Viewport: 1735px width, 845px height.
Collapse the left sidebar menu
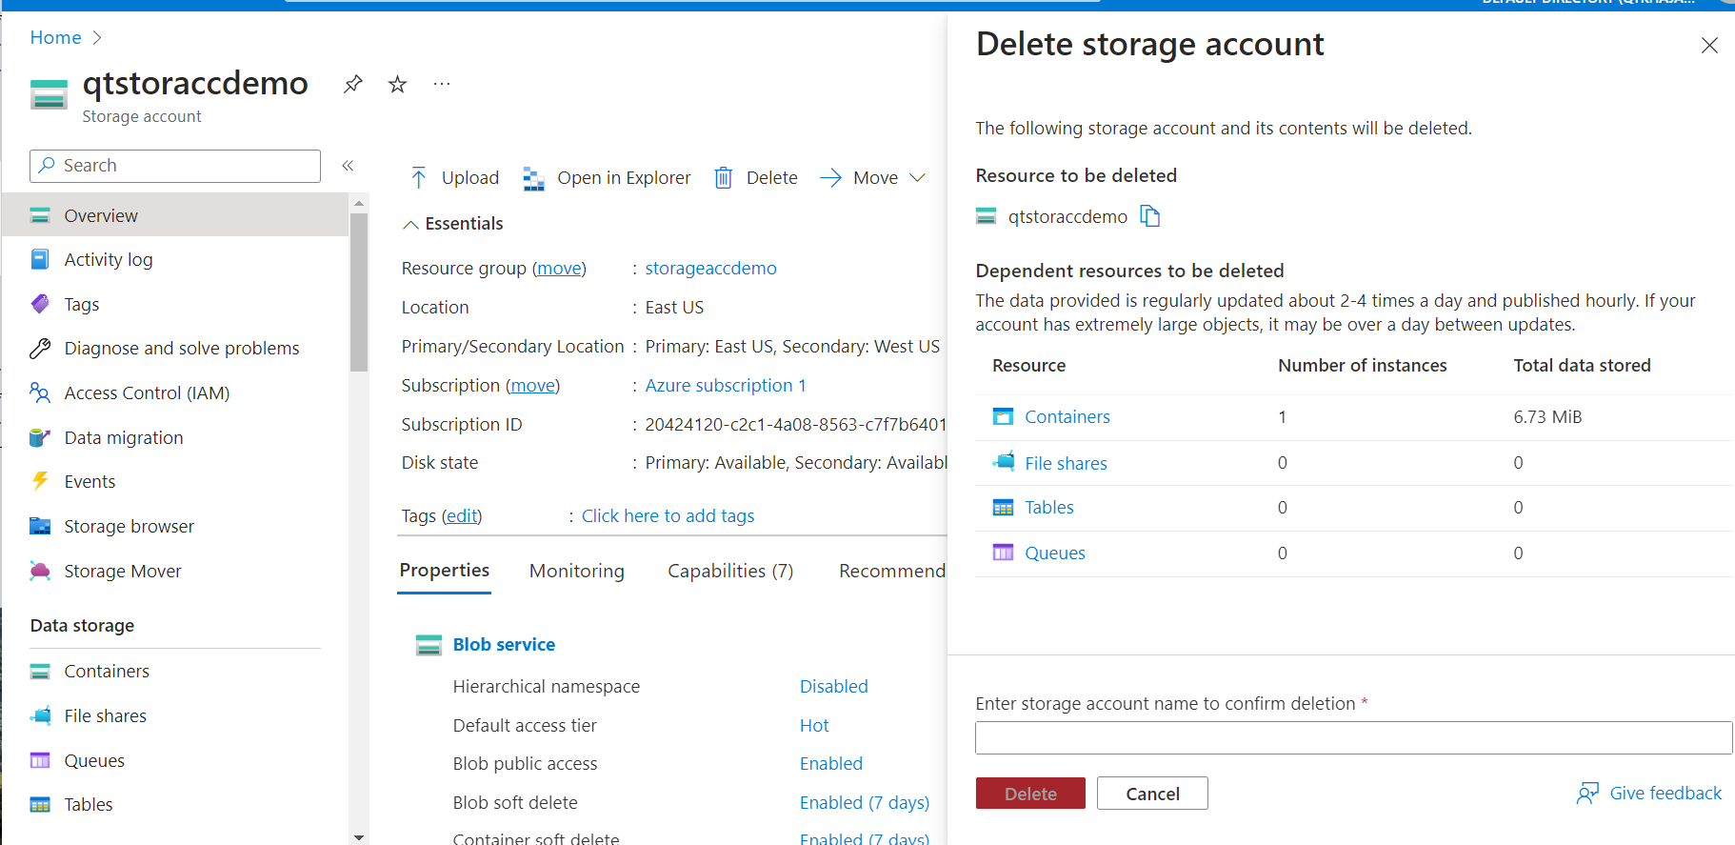349,166
